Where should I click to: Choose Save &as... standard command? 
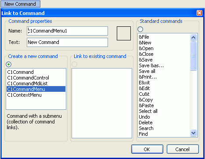(x=164, y=65)
